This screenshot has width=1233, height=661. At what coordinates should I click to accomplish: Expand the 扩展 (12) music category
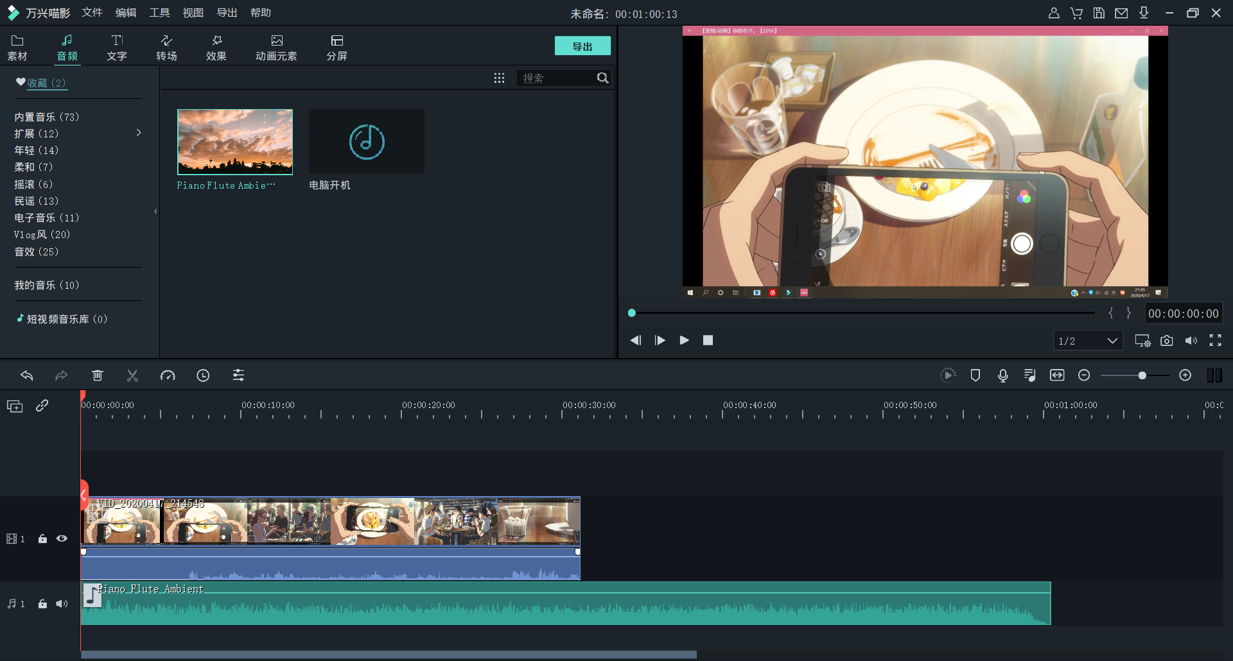coord(139,133)
